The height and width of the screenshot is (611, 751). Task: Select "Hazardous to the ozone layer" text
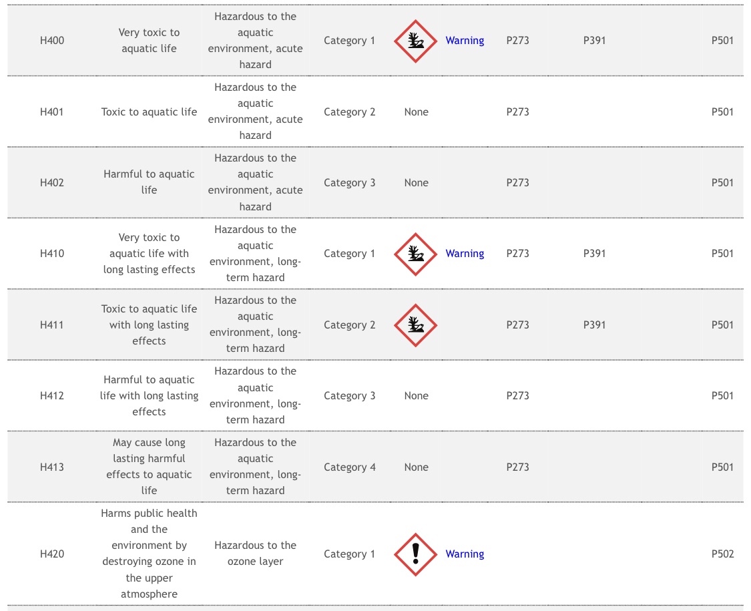click(255, 554)
